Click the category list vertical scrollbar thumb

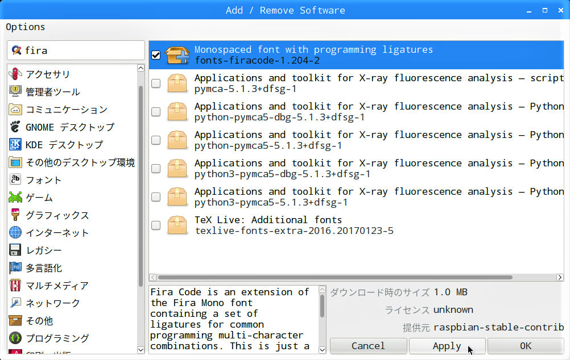click(x=141, y=187)
